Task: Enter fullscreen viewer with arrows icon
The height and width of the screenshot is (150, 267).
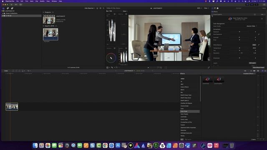Action: click(209, 67)
